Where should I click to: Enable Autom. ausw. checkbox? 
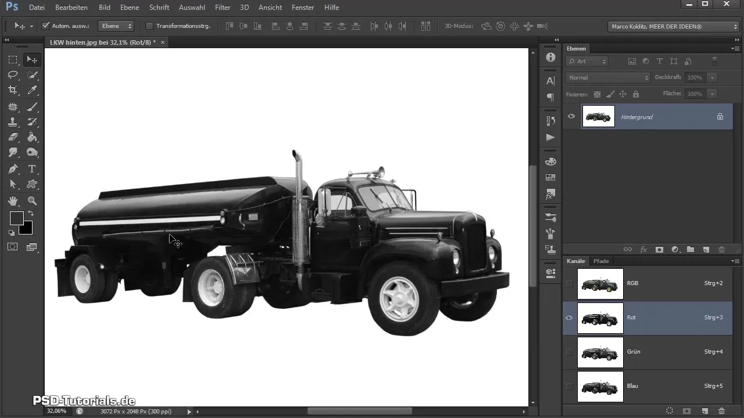point(46,26)
